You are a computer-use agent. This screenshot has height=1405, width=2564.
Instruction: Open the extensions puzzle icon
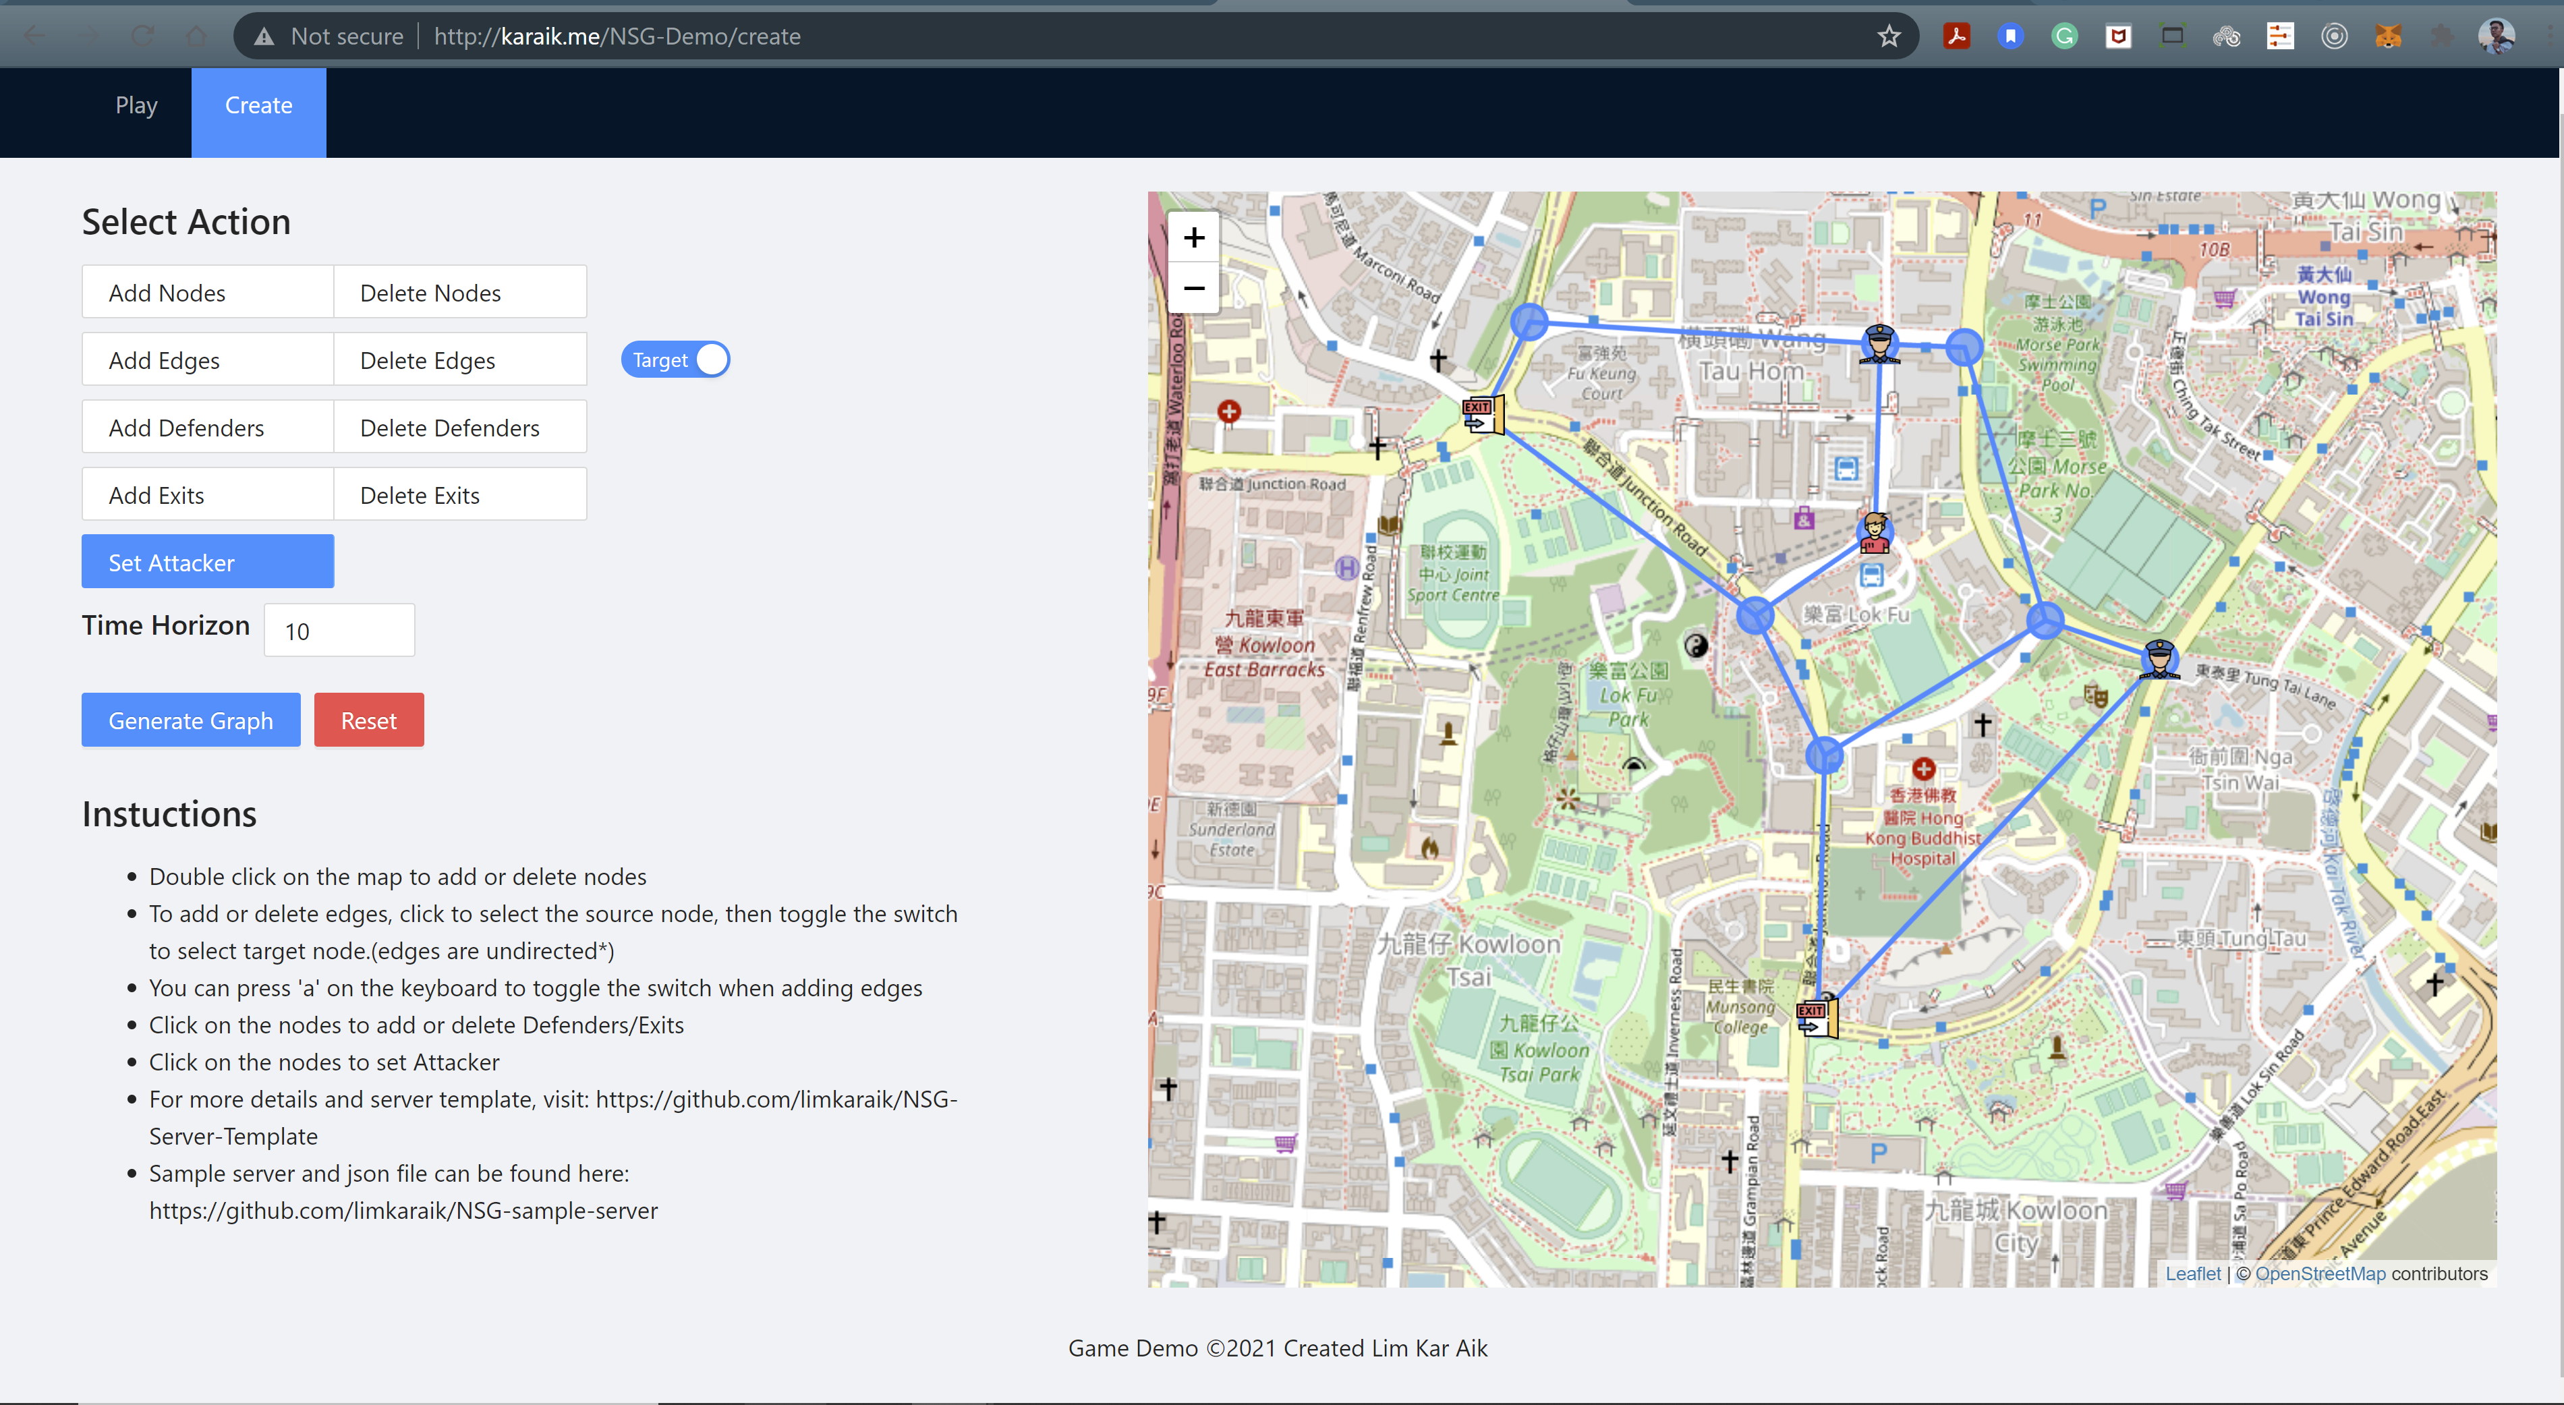[2442, 37]
